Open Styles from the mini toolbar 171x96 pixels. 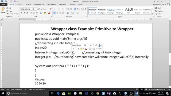100,47
